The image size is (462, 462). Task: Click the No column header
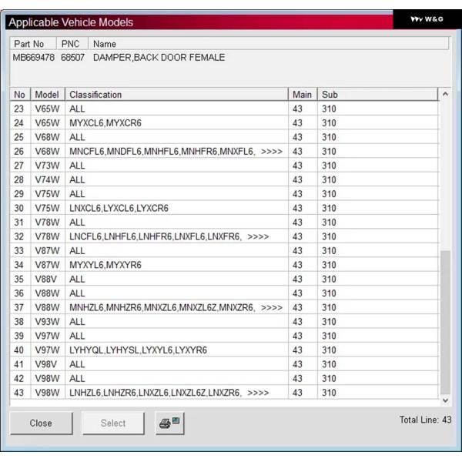(19, 95)
